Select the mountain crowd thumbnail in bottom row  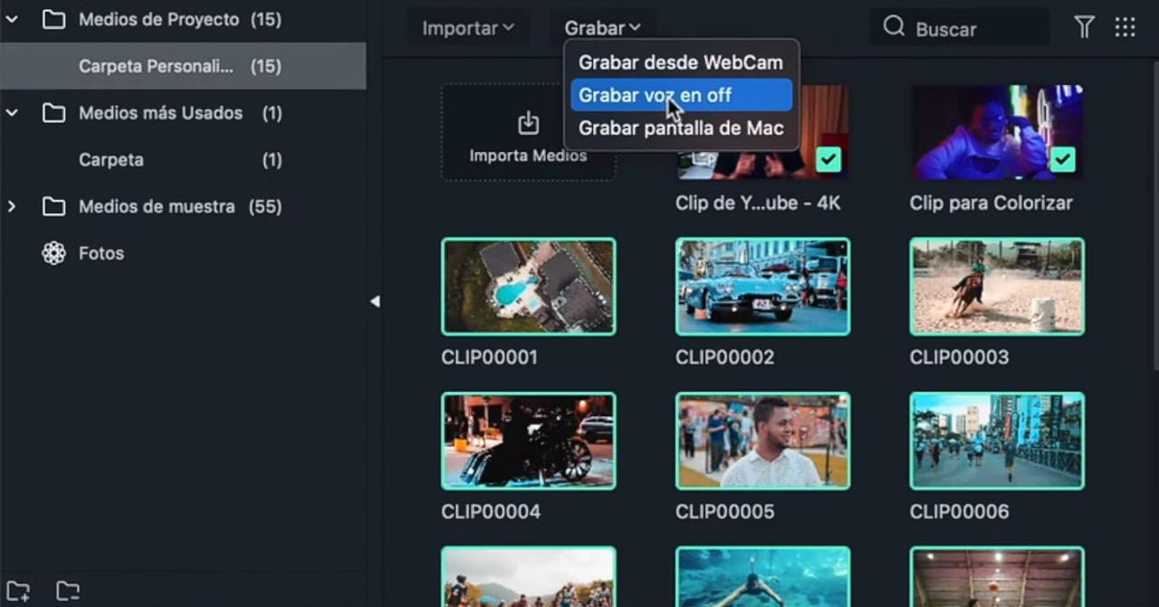point(528,576)
